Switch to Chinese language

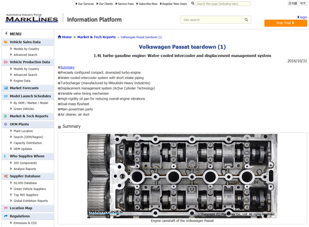pyautogui.click(x=303, y=3)
